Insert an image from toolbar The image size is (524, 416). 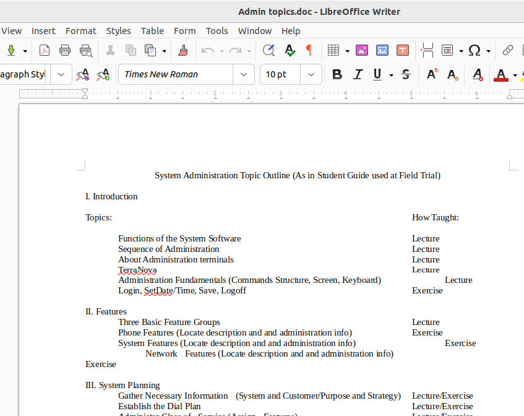pyautogui.click(x=362, y=50)
